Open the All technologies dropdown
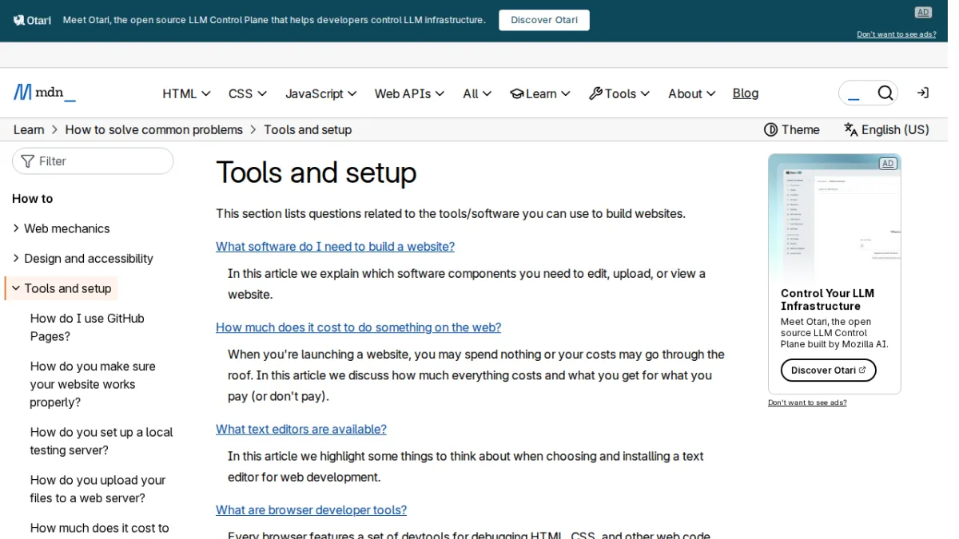 [x=477, y=93]
